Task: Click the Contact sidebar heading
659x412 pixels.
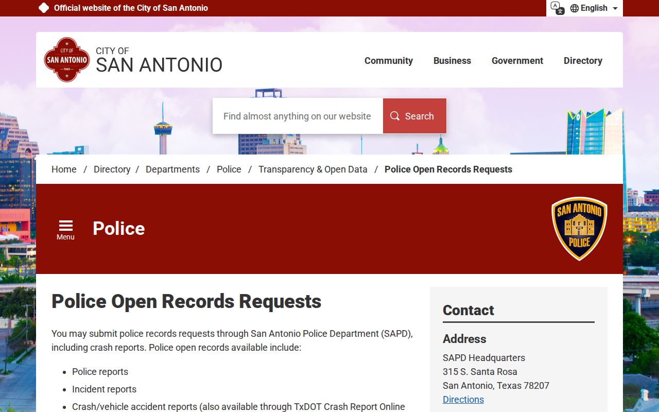Action: coord(469,310)
